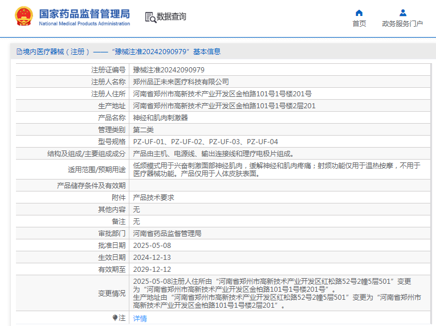Select 第二类 management category value
This screenshot has width=436, height=326.
pos(143,129)
